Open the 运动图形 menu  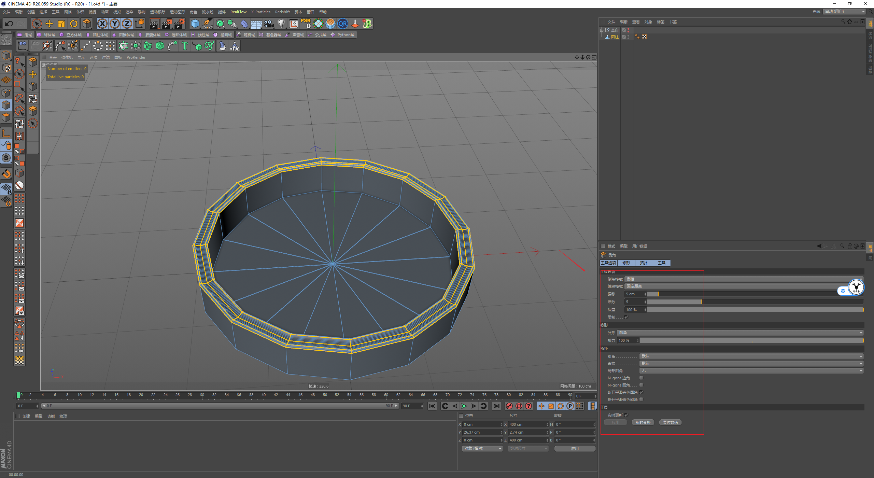(177, 12)
